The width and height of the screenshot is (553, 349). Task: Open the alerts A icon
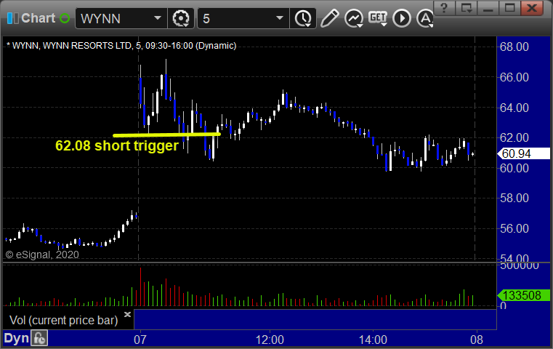pyautogui.click(x=425, y=18)
